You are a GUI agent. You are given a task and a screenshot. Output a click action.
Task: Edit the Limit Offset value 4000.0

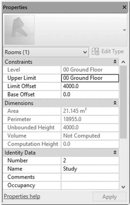(x=90, y=86)
